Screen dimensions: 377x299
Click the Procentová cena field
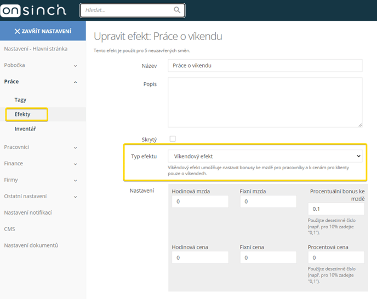(x=336, y=257)
